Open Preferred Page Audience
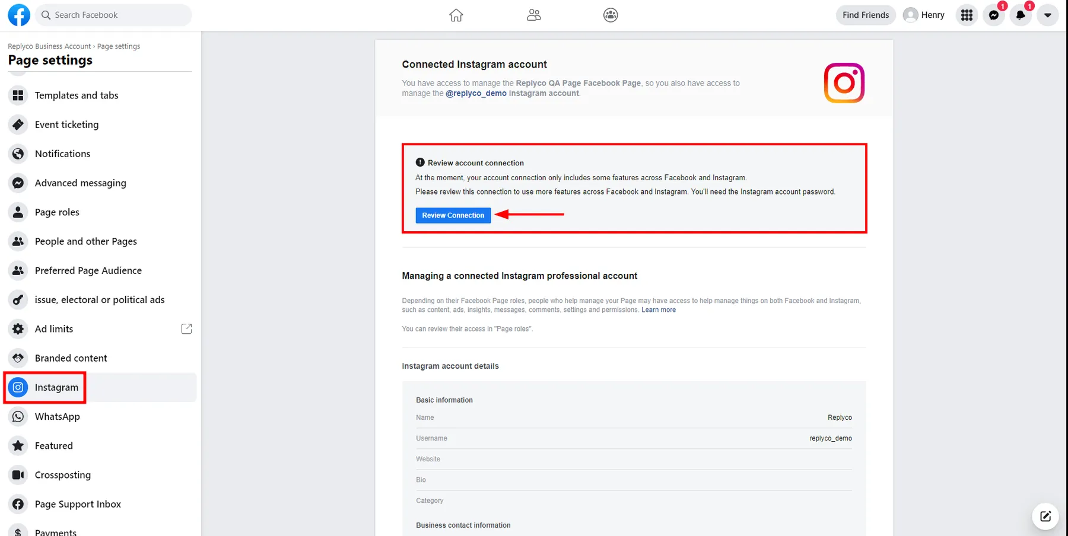Screen dimensions: 1068x536 pos(101,270)
